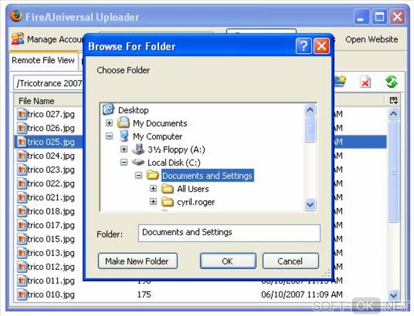Select the cyril.roger folder label
The image size is (414, 316).
pyautogui.click(x=196, y=202)
